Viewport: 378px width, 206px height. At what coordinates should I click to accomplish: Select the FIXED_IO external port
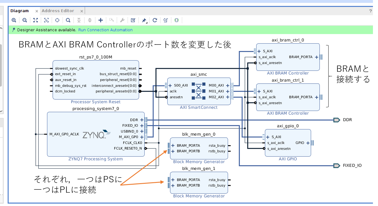click(x=337, y=165)
